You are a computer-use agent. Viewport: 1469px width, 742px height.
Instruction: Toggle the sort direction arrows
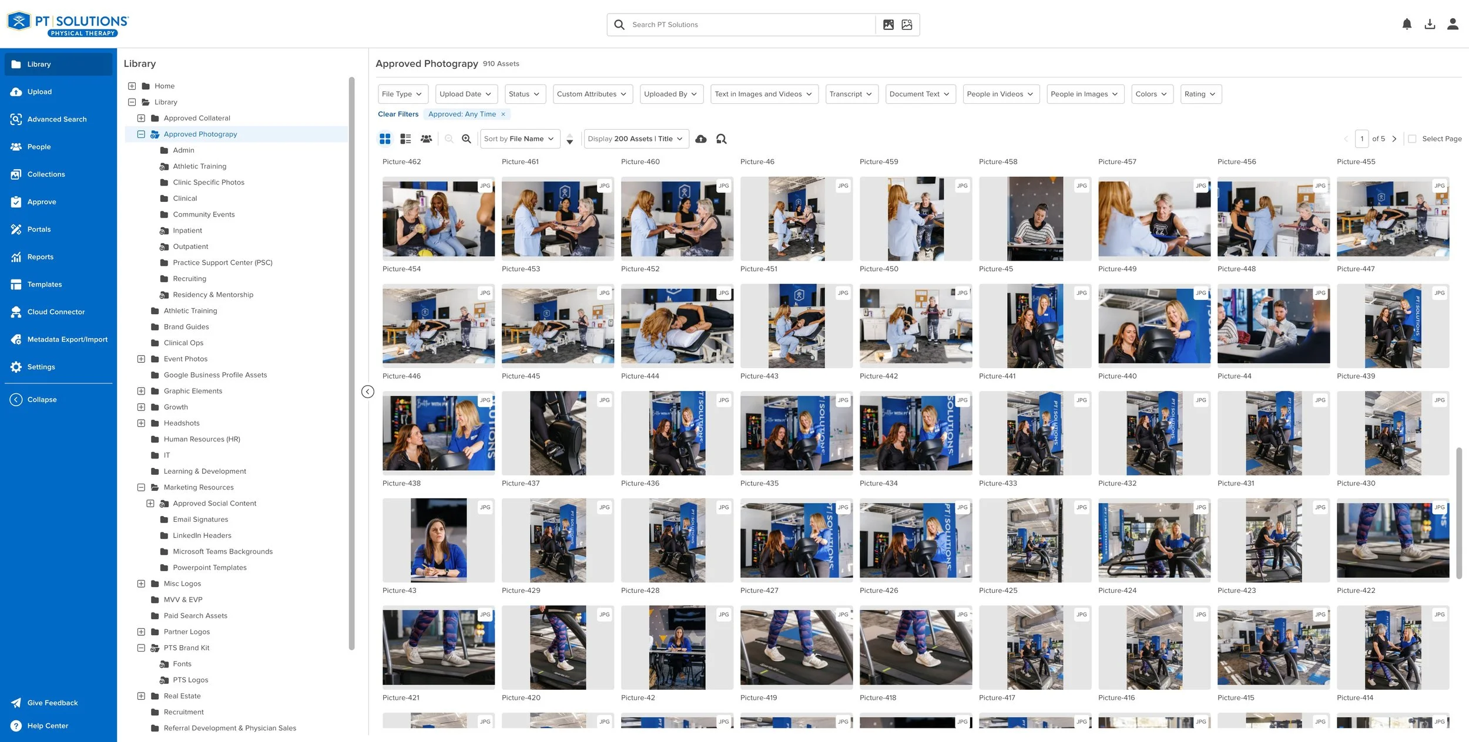569,139
